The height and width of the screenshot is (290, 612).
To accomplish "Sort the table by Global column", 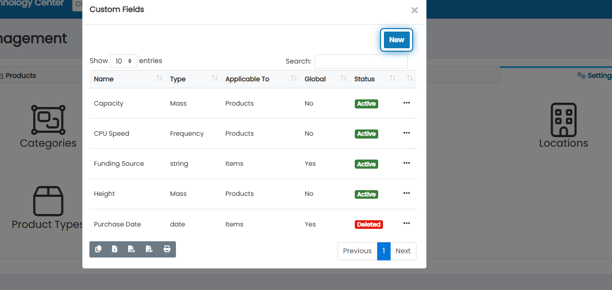I will pyautogui.click(x=325, y=79).
